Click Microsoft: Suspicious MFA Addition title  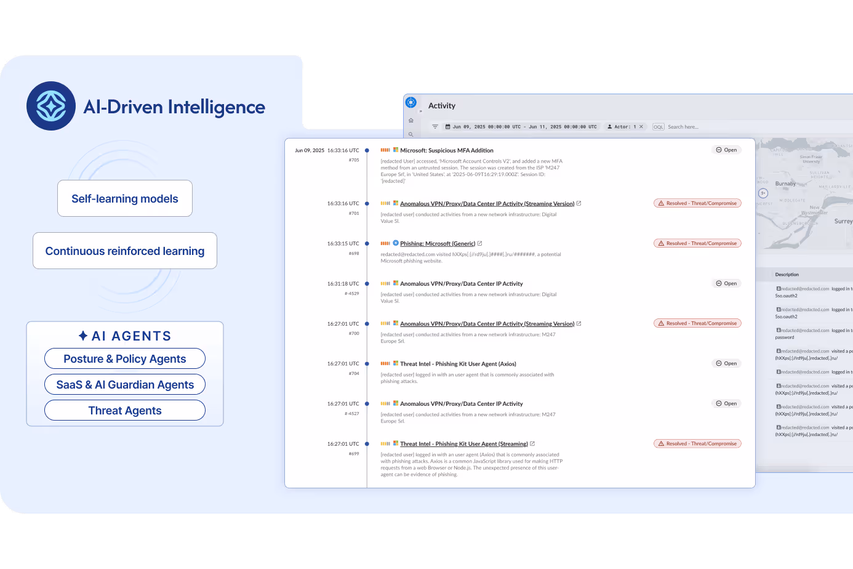click(447, 150)
